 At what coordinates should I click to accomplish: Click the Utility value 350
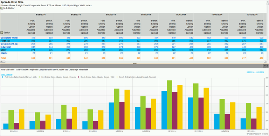tap(244, 50)
